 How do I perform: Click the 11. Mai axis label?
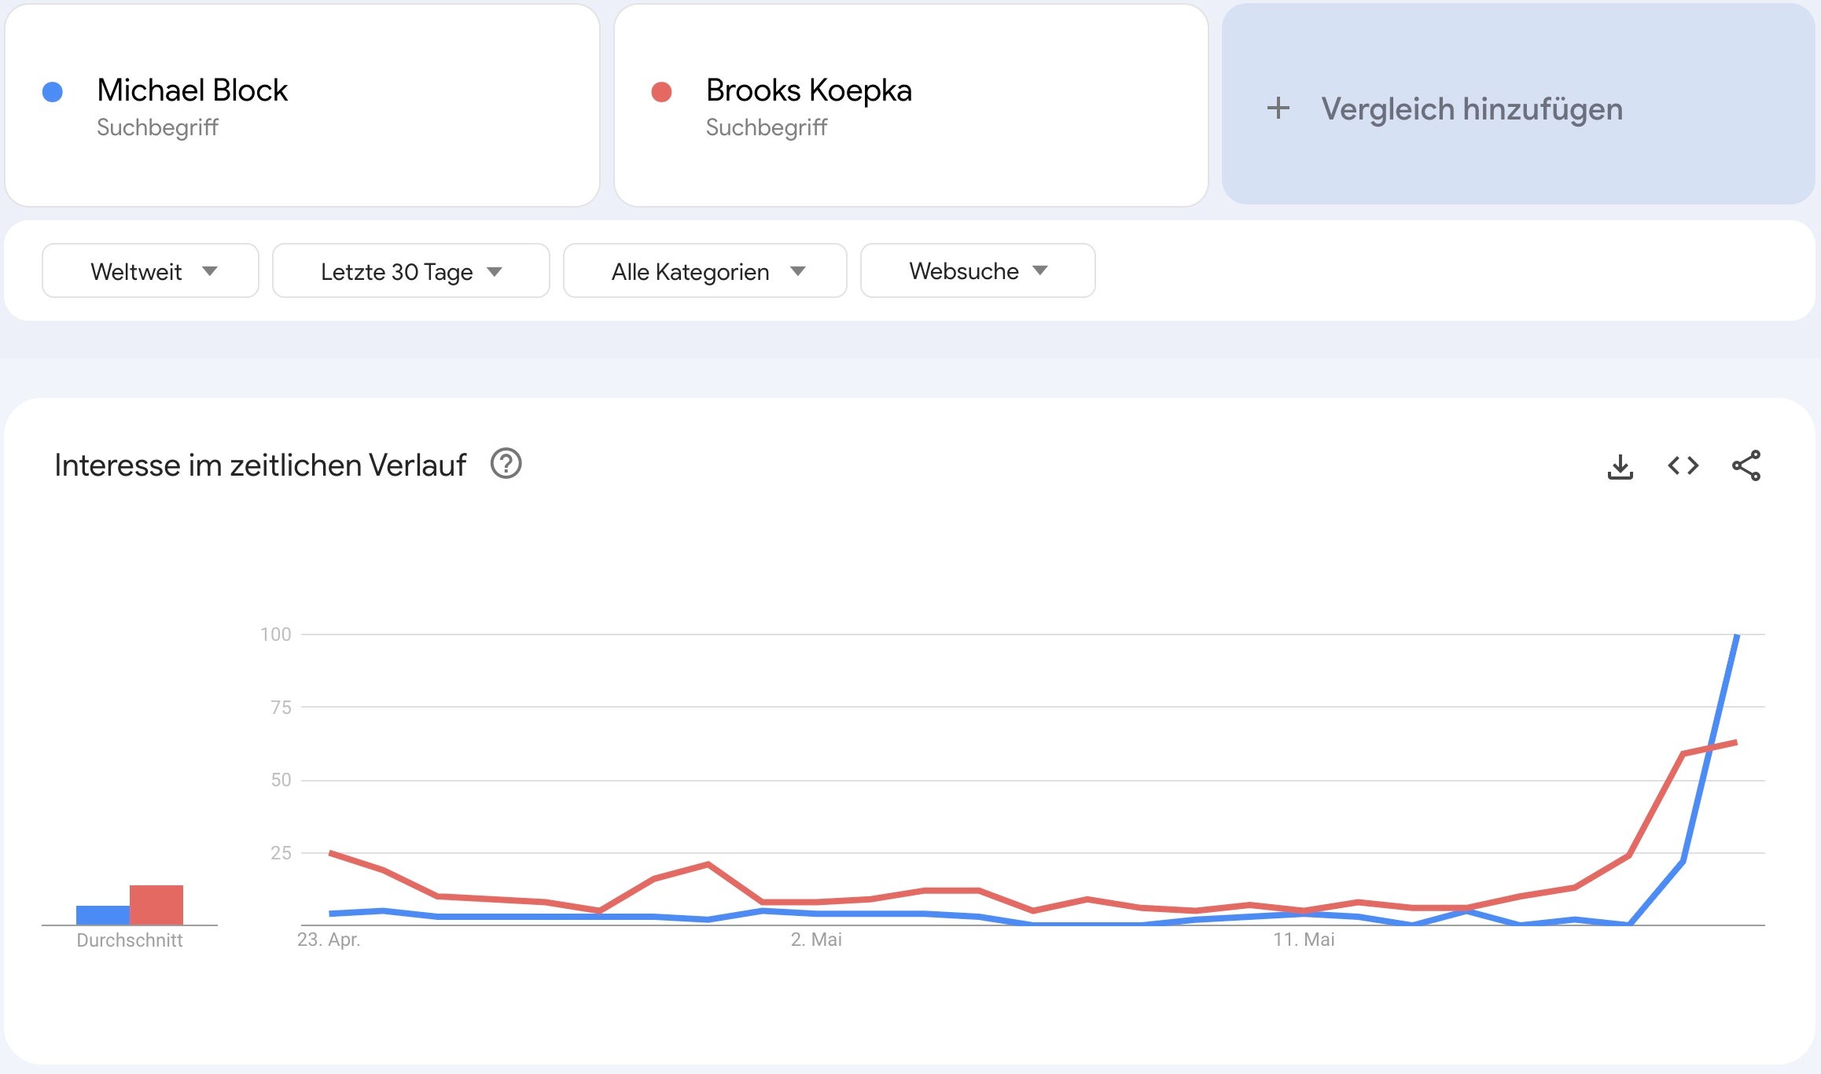click(1304, 940)
